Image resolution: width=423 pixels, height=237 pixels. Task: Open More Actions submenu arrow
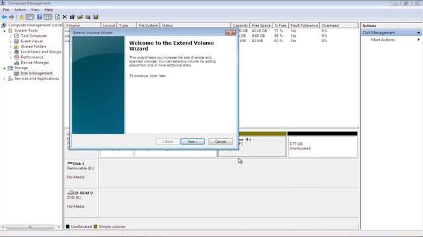pyautogui.click(x=418, y=39)
